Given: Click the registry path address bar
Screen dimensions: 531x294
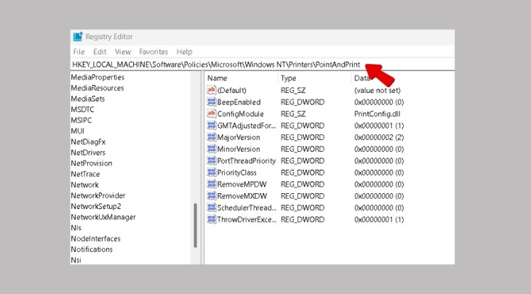Looking at the screenshot, I should coord(218,65).
